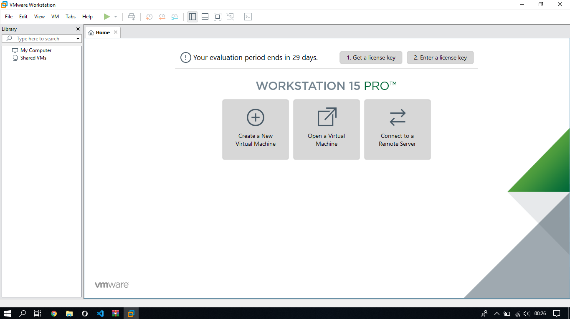The image size is (570, 319).
Task: Open the library search filter dropdown
Action: [x=78, y=39]
